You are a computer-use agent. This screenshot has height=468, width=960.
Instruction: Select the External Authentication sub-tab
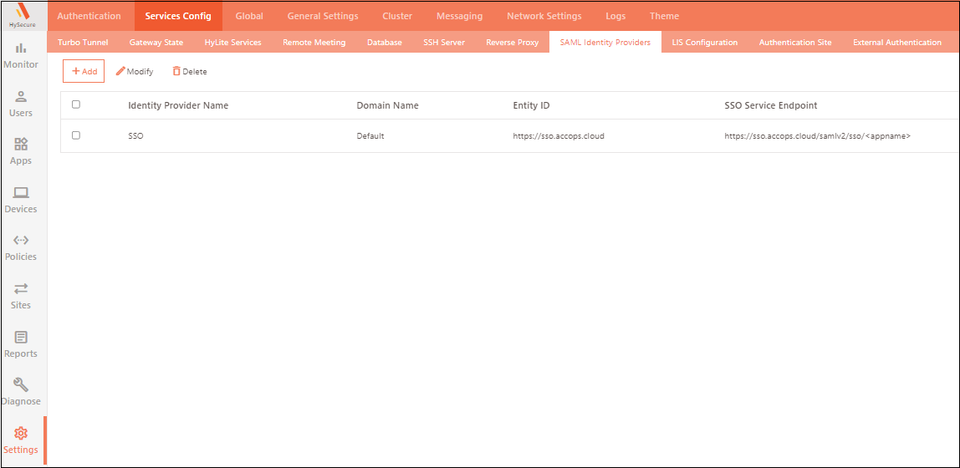click(x=896, y=43)
